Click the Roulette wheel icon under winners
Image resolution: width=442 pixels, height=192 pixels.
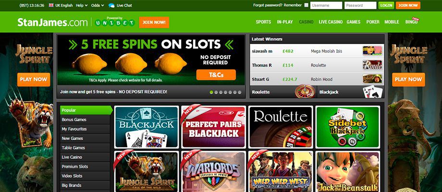305,91
